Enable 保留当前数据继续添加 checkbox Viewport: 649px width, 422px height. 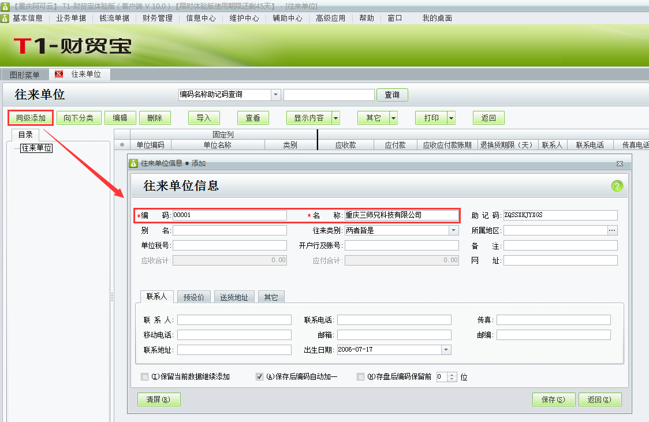point(144,376)
